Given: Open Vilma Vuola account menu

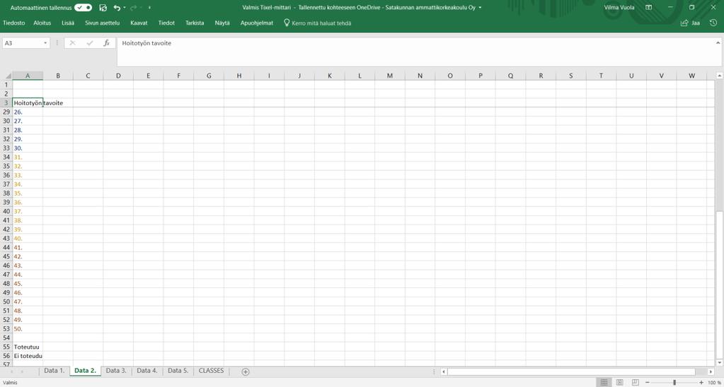Looking at the screenshot, I should [x=619, y=8].
